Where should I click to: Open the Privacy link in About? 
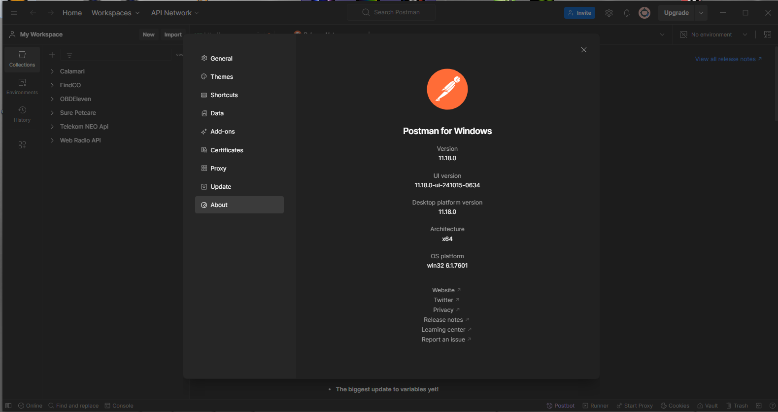pyautogui.click(x=446, y=310)
